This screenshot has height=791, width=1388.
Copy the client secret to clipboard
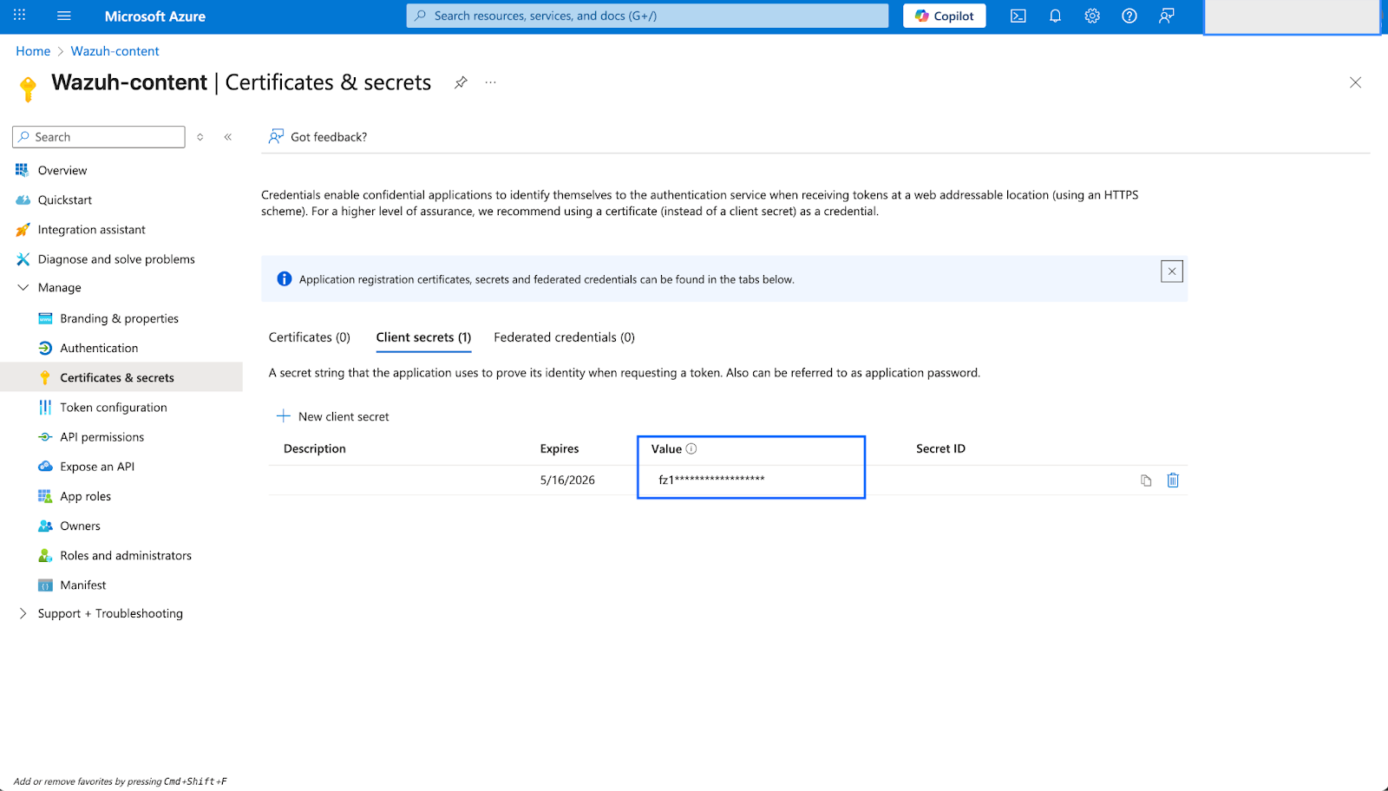tap(1146, 480)
